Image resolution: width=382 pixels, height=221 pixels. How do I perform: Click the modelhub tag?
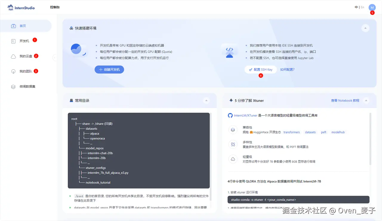pyautogui.click(x=338, y=132)
